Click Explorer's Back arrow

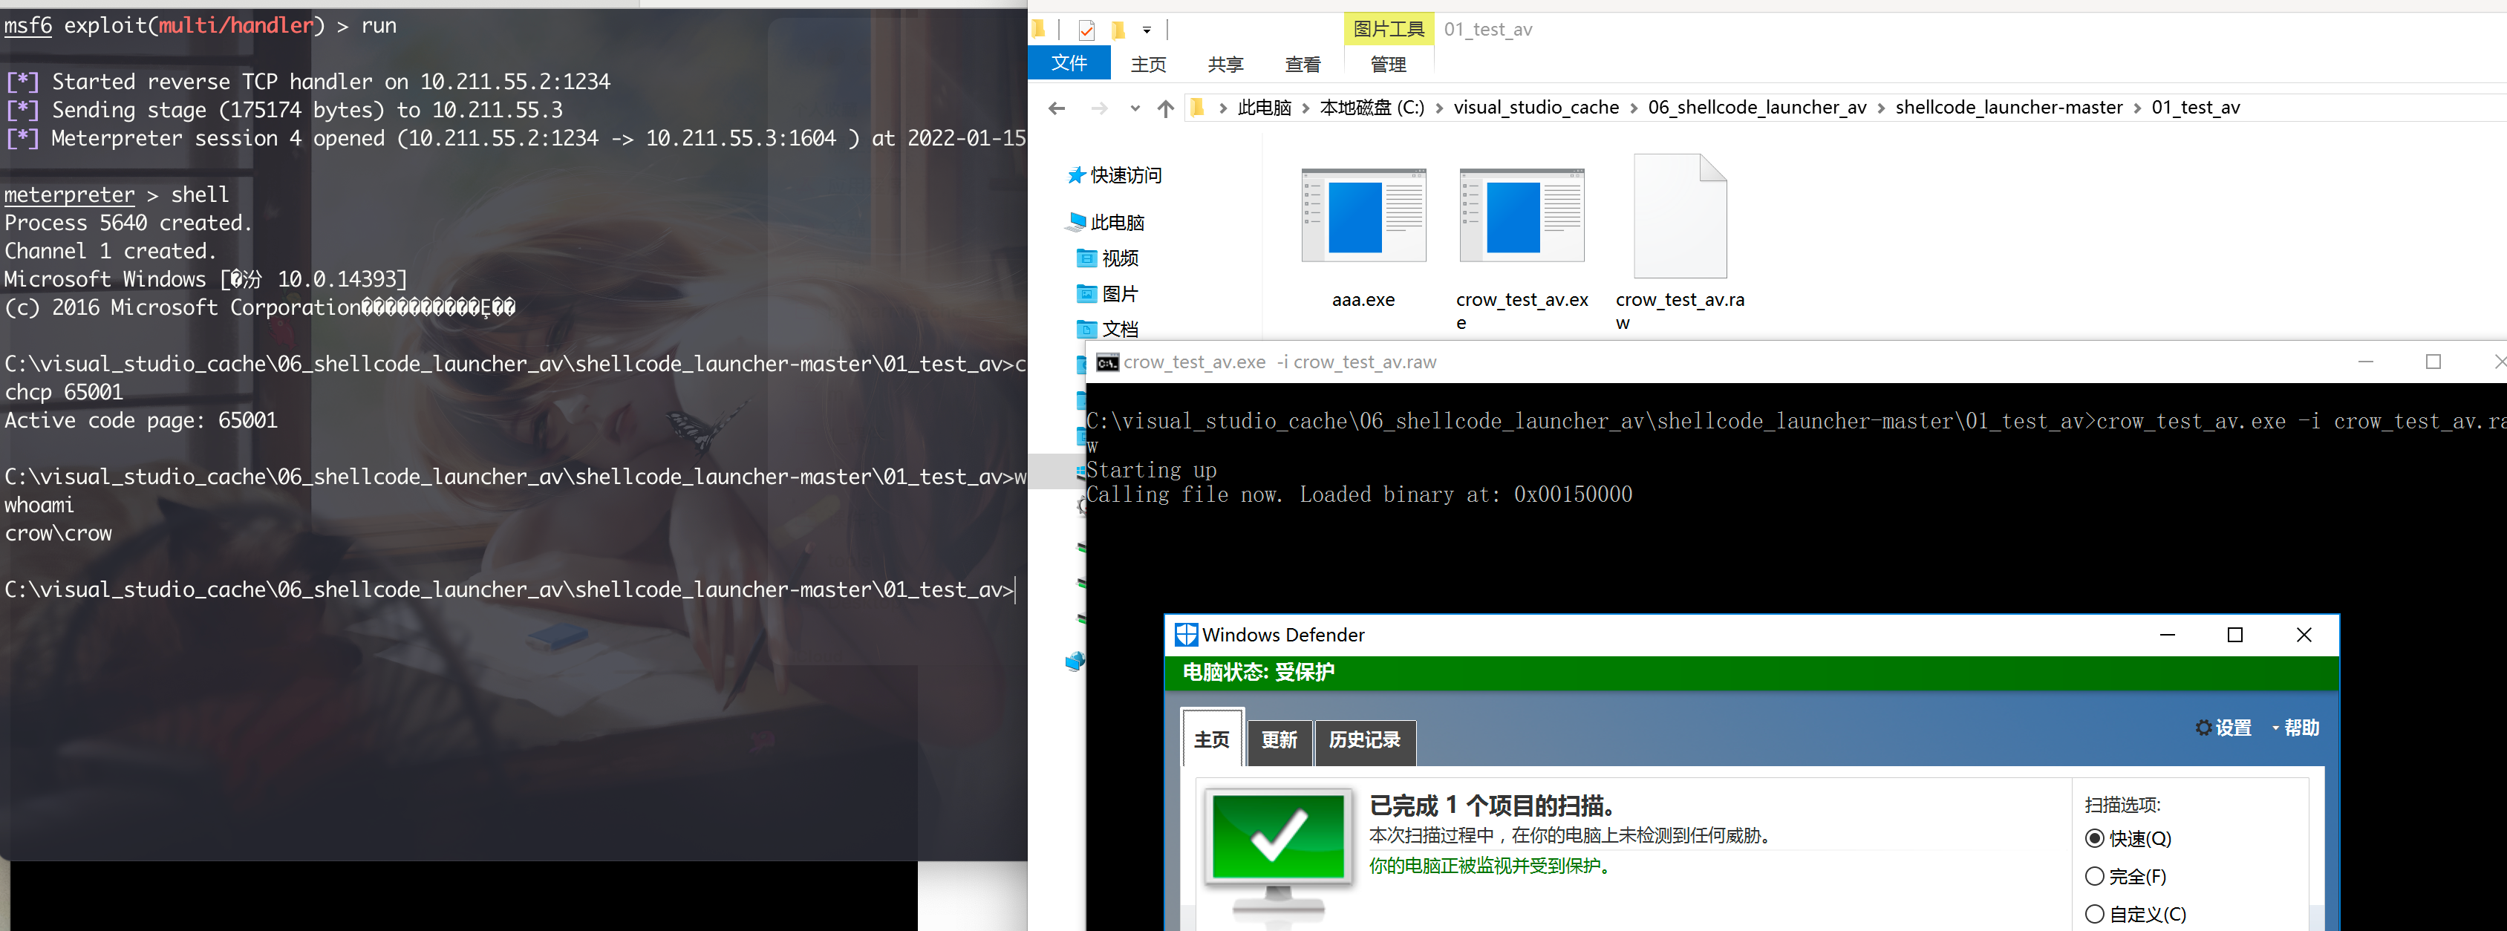coord(1057,108)
